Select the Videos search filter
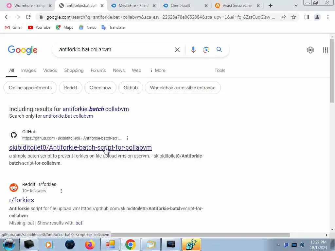This screenshot has height=251, width=335. click(50, 71)
